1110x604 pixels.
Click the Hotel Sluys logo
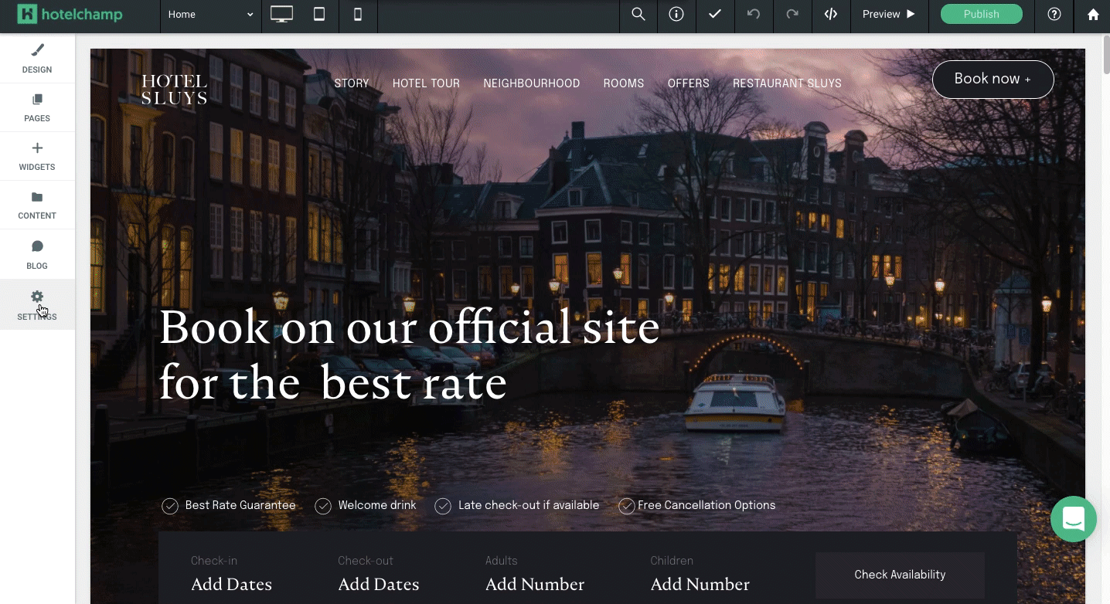click(174, 90)
